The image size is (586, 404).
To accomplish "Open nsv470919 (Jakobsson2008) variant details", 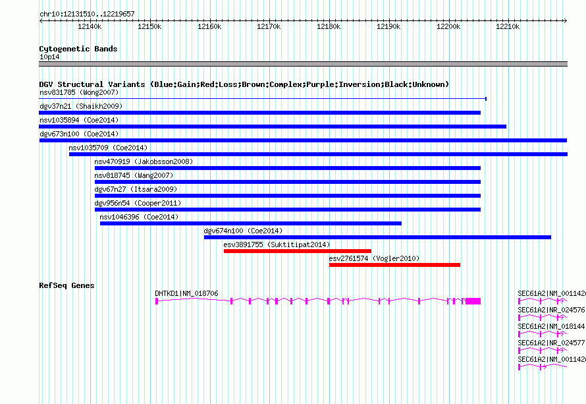I will [144, 161].
